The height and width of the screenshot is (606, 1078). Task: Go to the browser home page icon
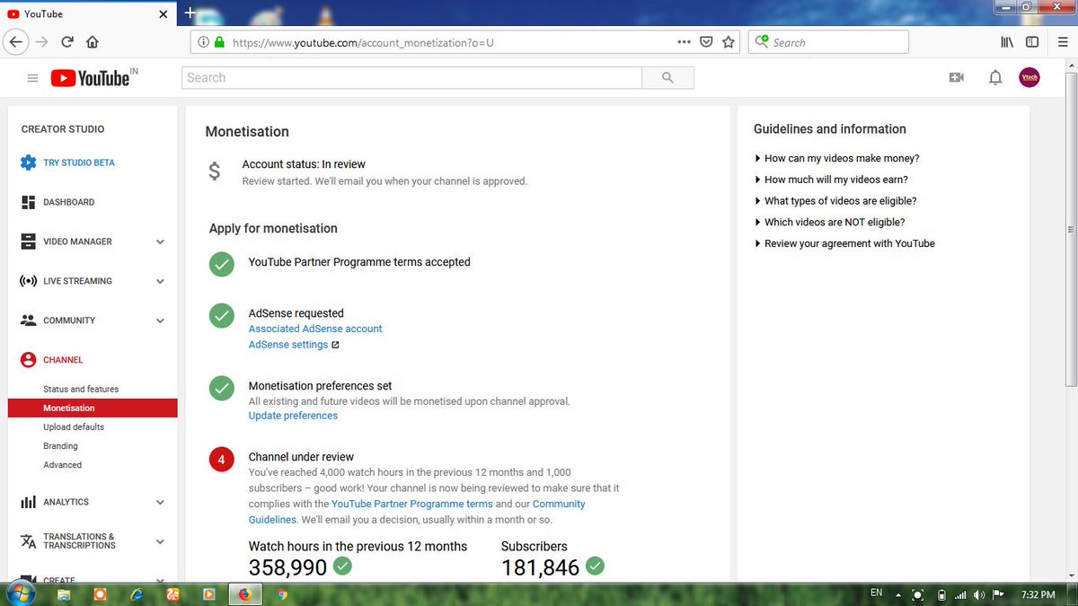[92, 42]
